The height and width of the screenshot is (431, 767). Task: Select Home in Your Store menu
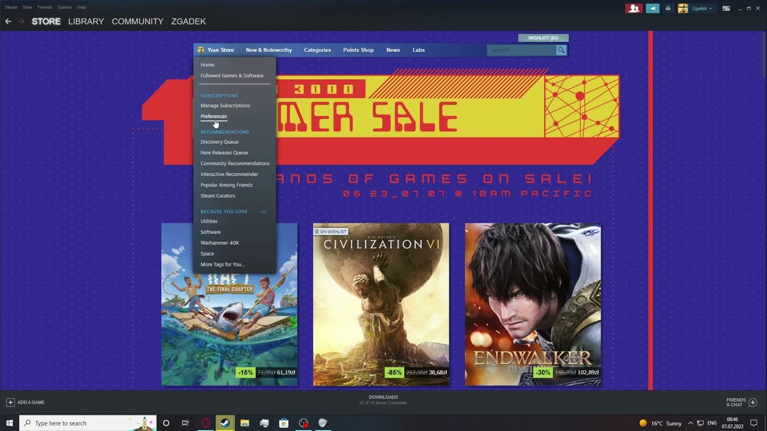[x=207, y=65]
